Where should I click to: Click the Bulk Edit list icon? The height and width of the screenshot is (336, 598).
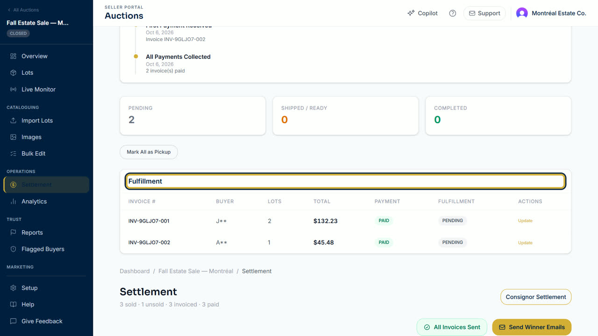click(x=13, y=154)
